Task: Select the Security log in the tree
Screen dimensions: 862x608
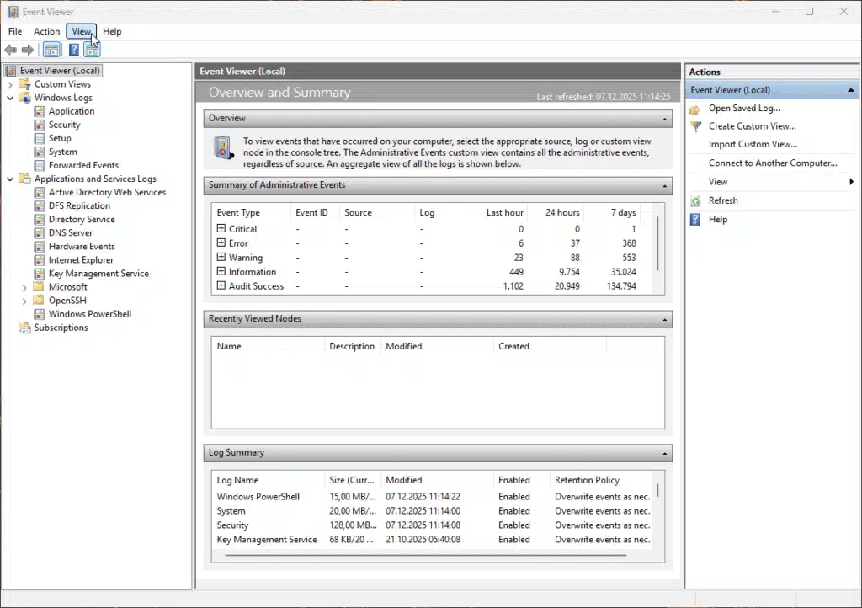Action: [x=65, y=124]
